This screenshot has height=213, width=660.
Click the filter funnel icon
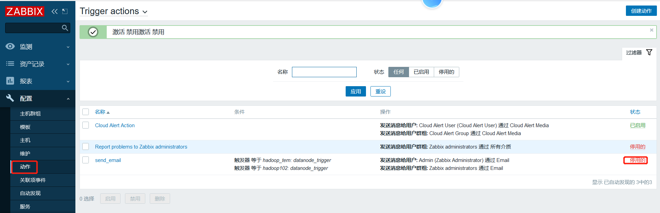[x=649, y=52]
